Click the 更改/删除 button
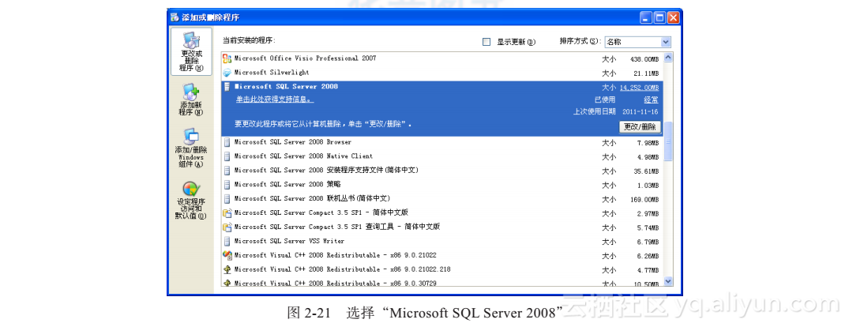Screen dimensions: 849x327 pyautogui.click(x=640, y=127)
